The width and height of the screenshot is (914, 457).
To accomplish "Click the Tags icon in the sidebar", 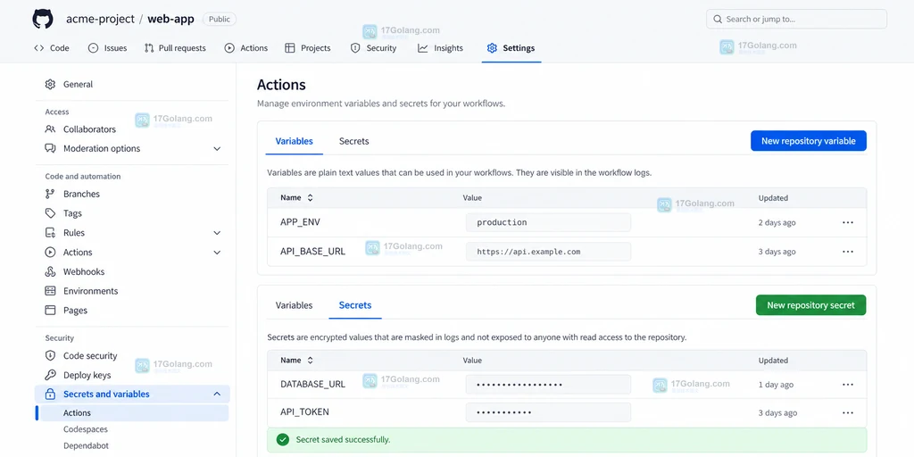I will pyautogui.click(x=50, y=213).
